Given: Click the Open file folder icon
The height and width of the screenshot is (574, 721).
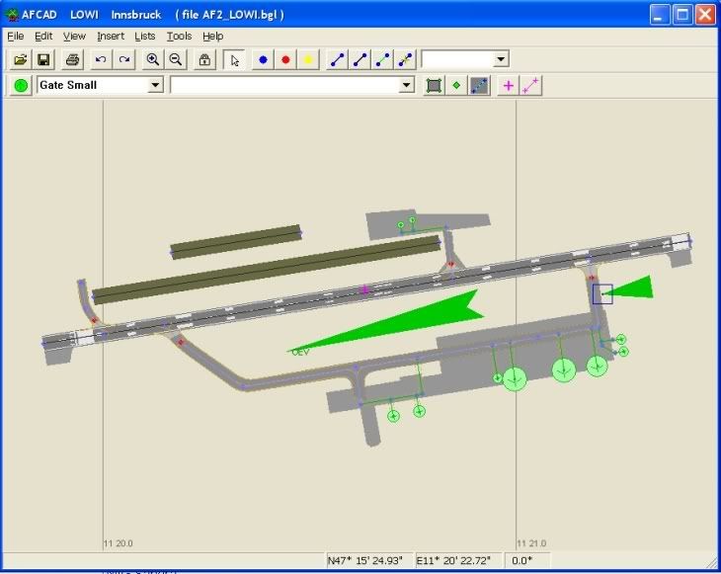Looking at the screenshot, I should point(20,59).
